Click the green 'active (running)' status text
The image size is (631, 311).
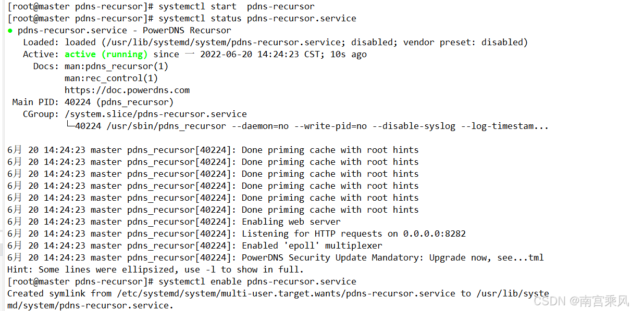coord(106,54)
